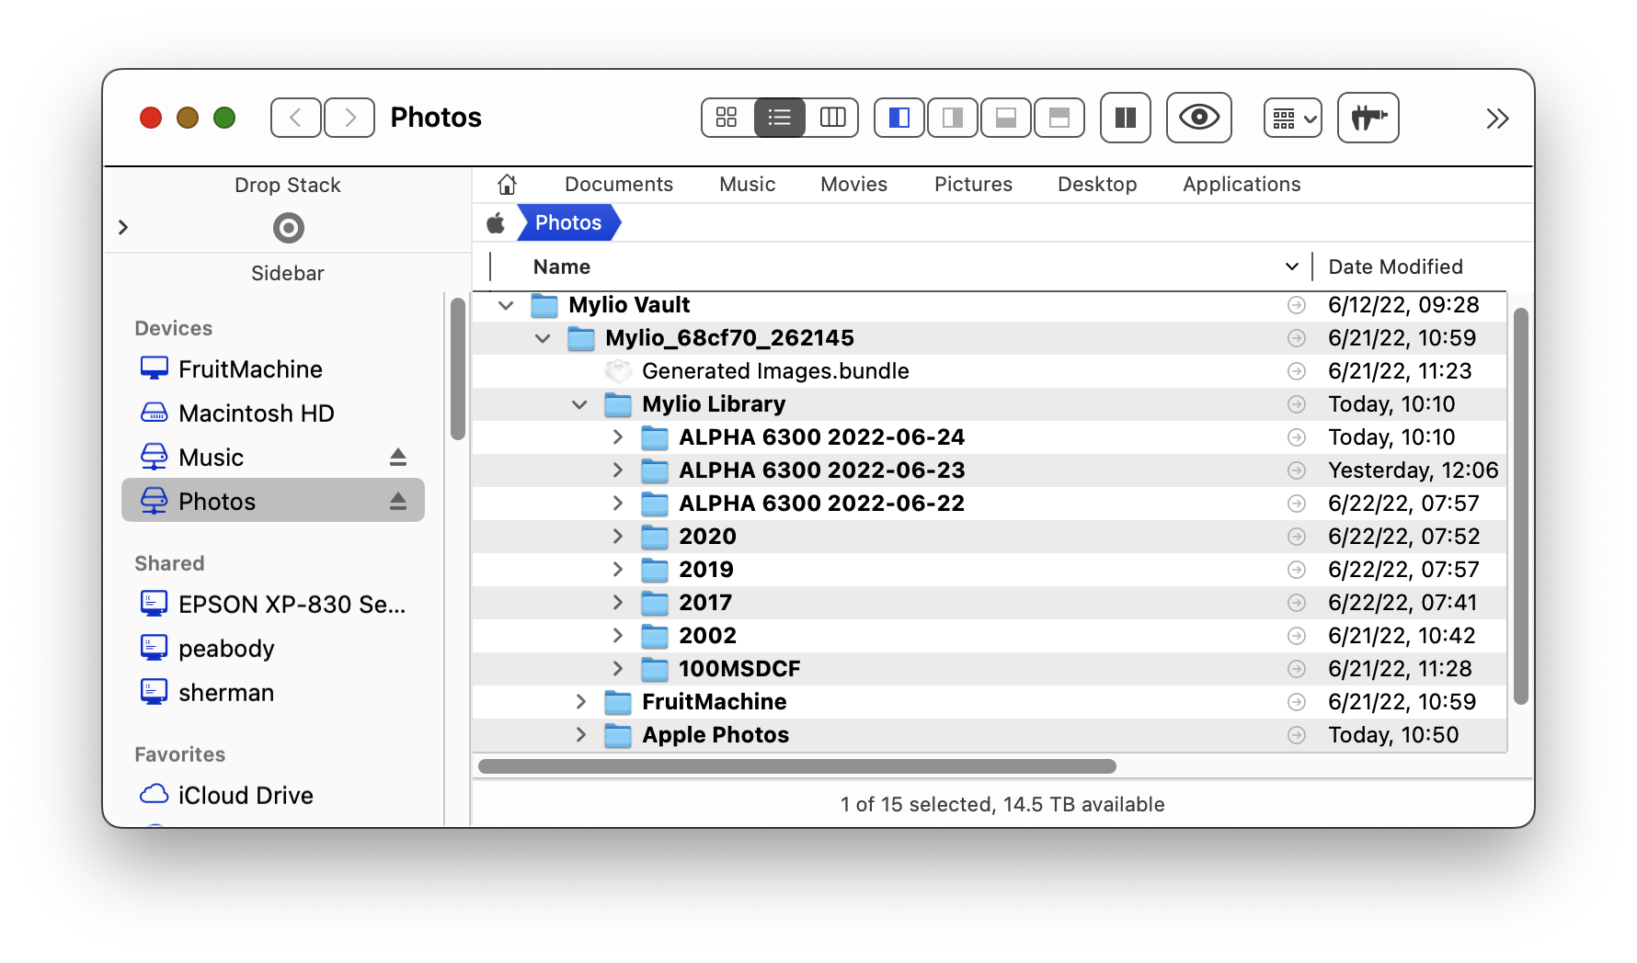Switch to icon grid view
This screenshot has width=1637, height=963.
(727, 118)
